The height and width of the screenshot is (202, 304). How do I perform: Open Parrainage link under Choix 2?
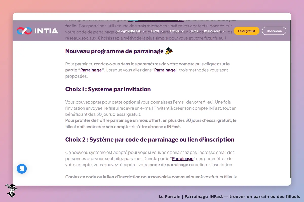(183, 159)
